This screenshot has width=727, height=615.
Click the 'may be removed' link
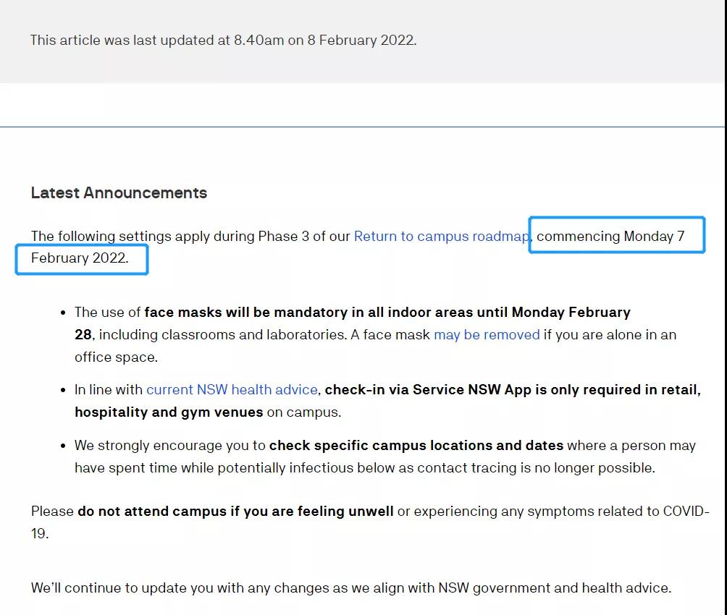487,334
